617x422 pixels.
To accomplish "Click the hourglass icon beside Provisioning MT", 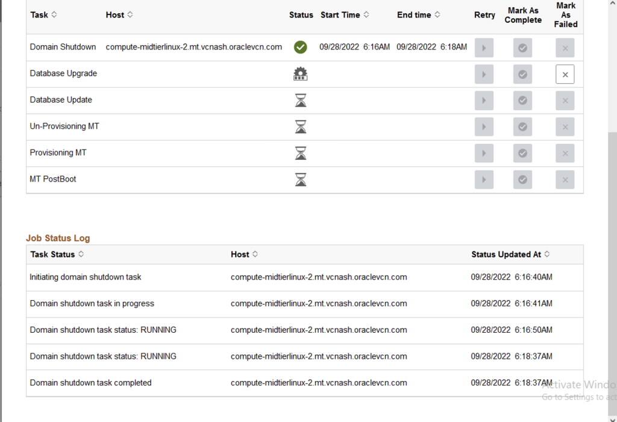I will (x=300, y=153).
